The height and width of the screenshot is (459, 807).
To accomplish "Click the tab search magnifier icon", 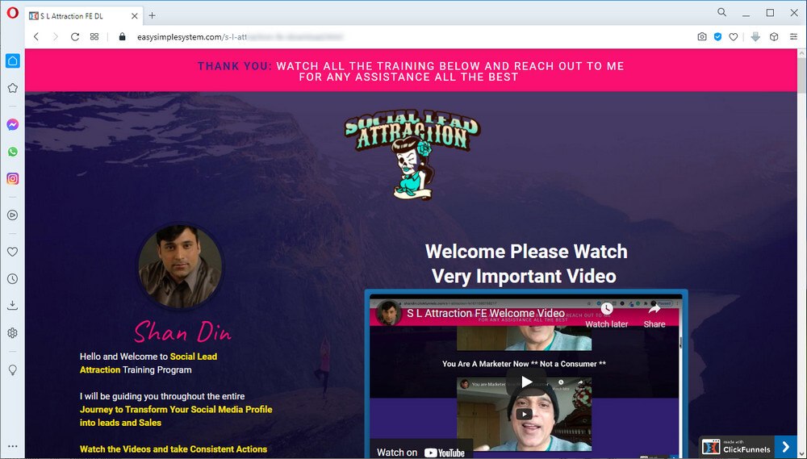I will point(722,12).
